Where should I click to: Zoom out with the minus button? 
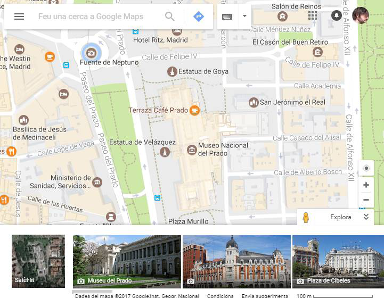coord(366,200)
